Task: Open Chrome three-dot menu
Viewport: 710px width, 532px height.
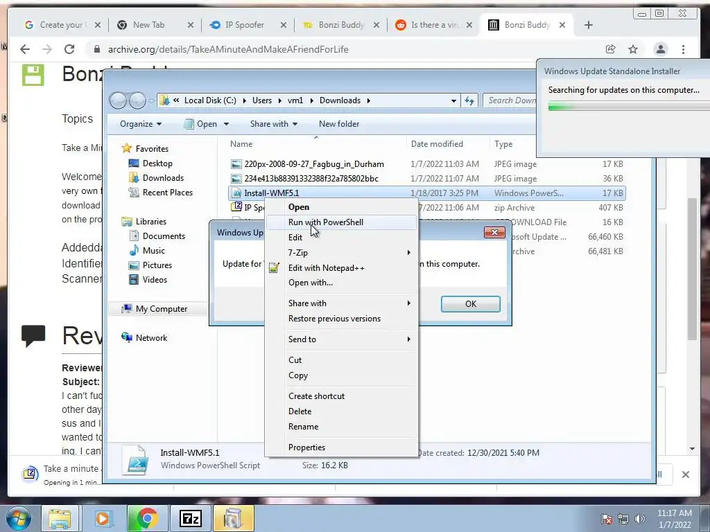Action: pyautogui.click(x=683, y=49)
